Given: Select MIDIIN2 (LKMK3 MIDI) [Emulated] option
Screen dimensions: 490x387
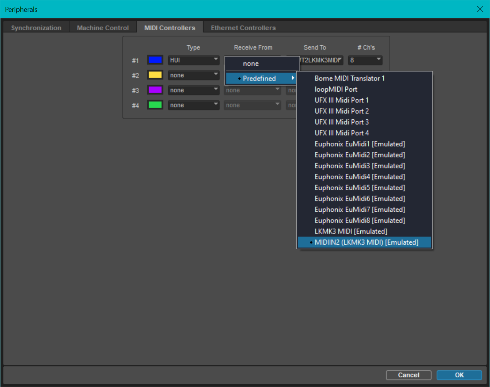Looking at the screenshot, I should (x=366, y=242).
